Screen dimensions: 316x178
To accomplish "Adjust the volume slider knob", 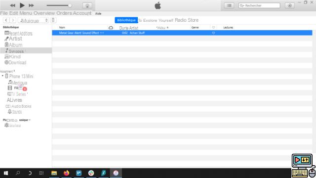I will [70, 5].
